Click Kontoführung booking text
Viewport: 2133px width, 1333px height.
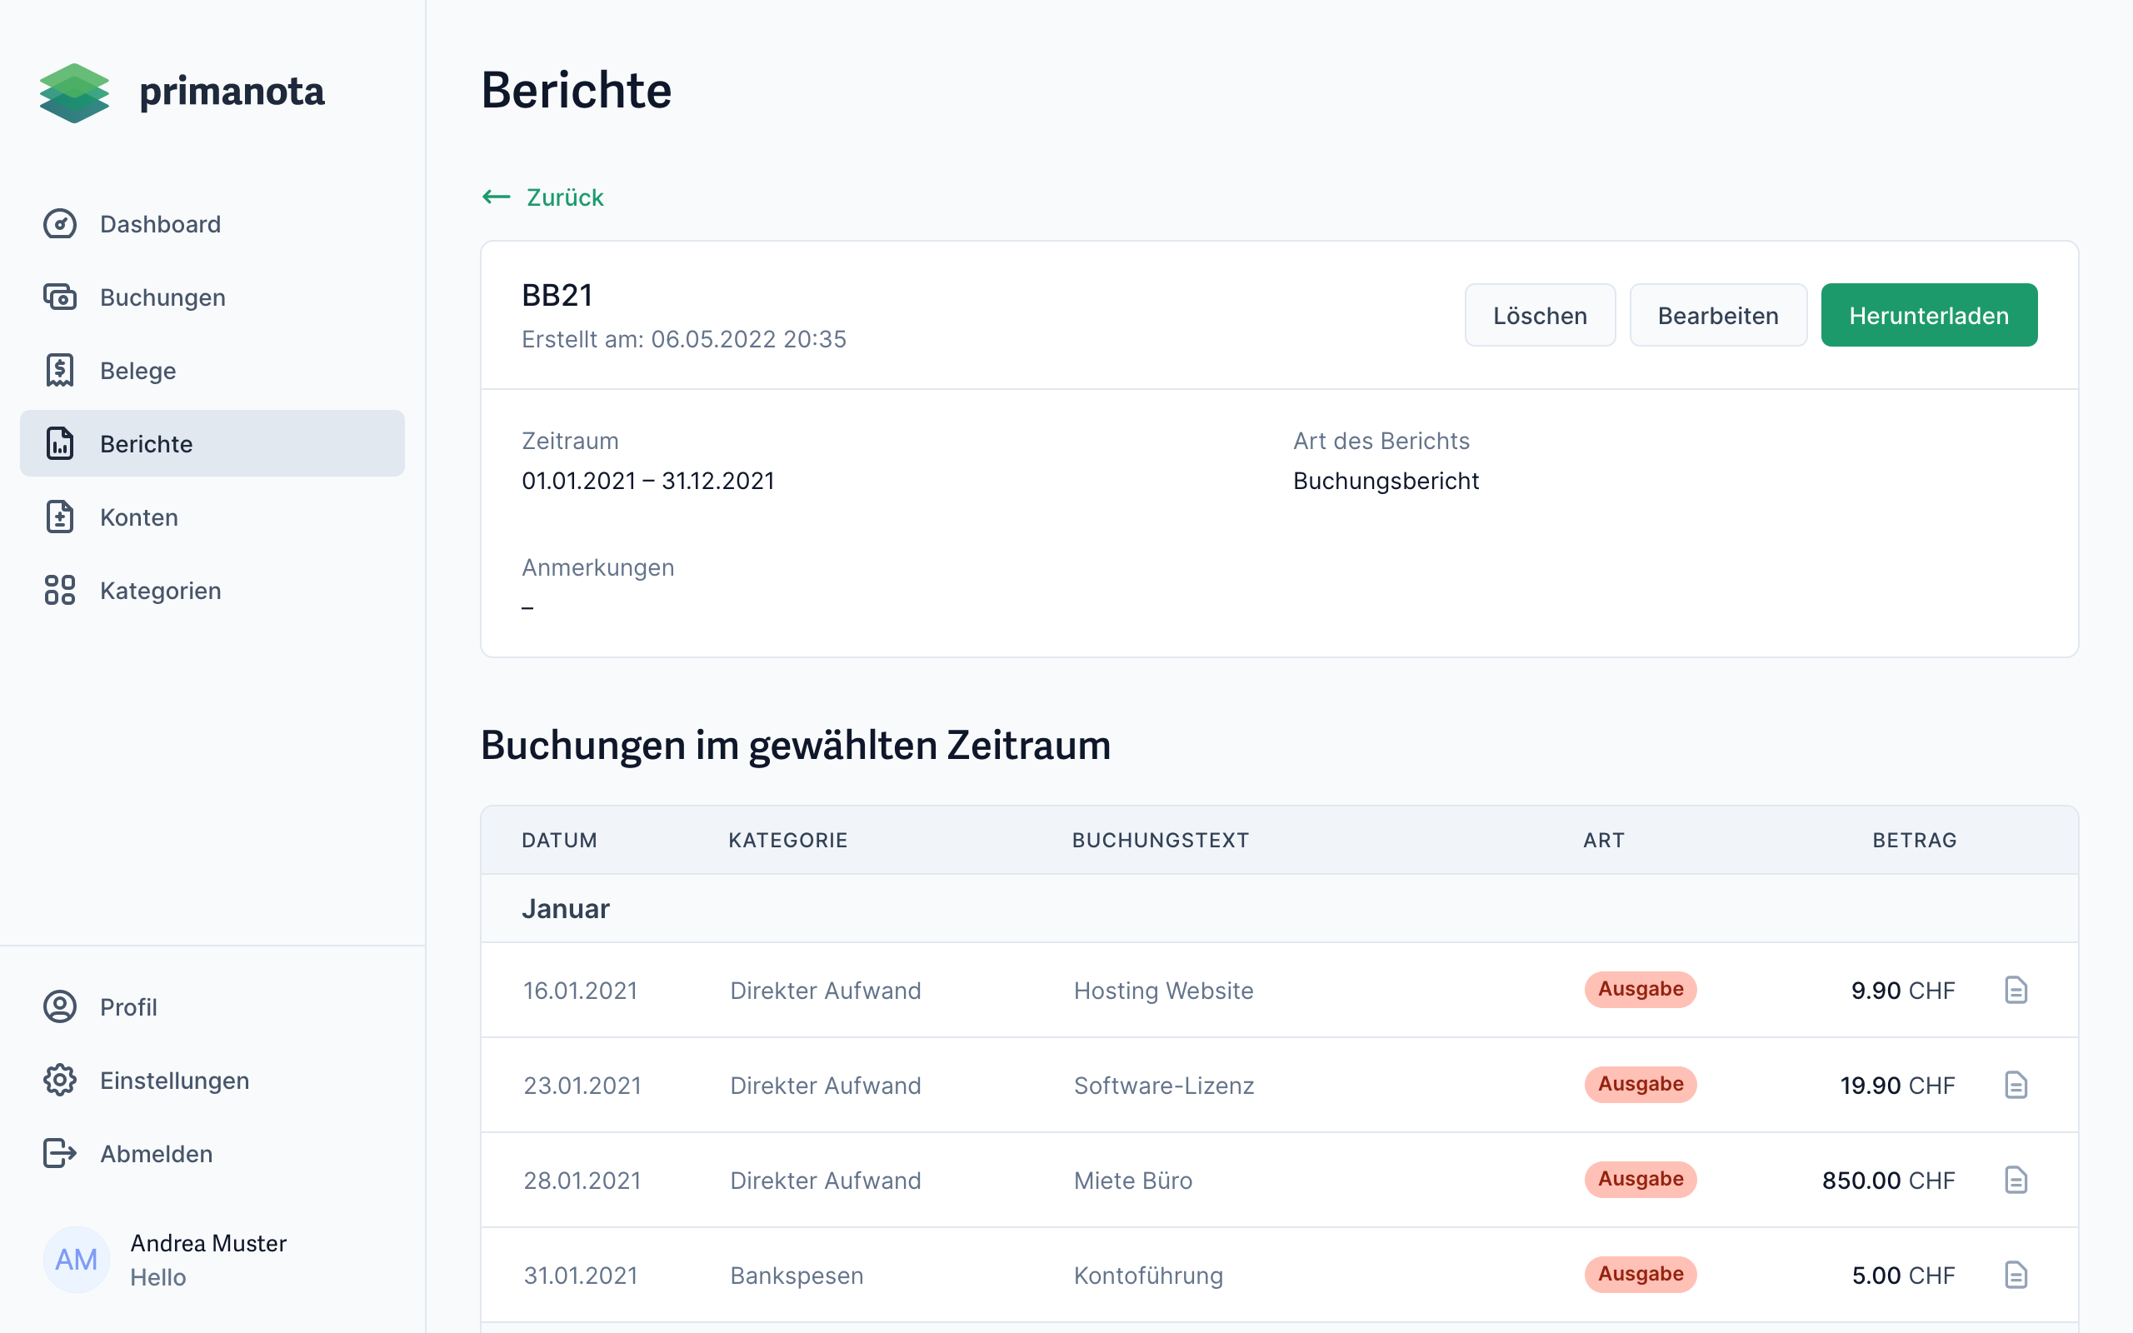pyautogui.click(x=1148, y=1276)
